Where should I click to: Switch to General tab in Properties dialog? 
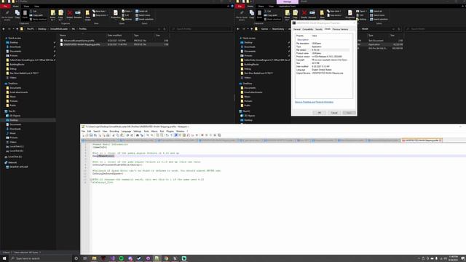297,29
